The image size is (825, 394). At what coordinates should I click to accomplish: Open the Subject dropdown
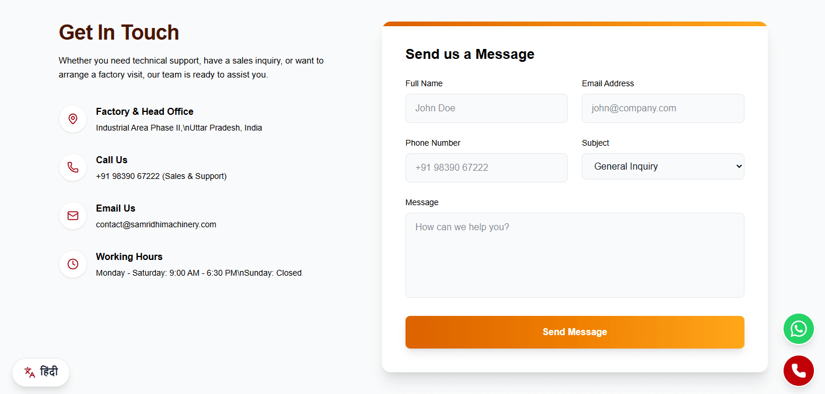(663, 166)
